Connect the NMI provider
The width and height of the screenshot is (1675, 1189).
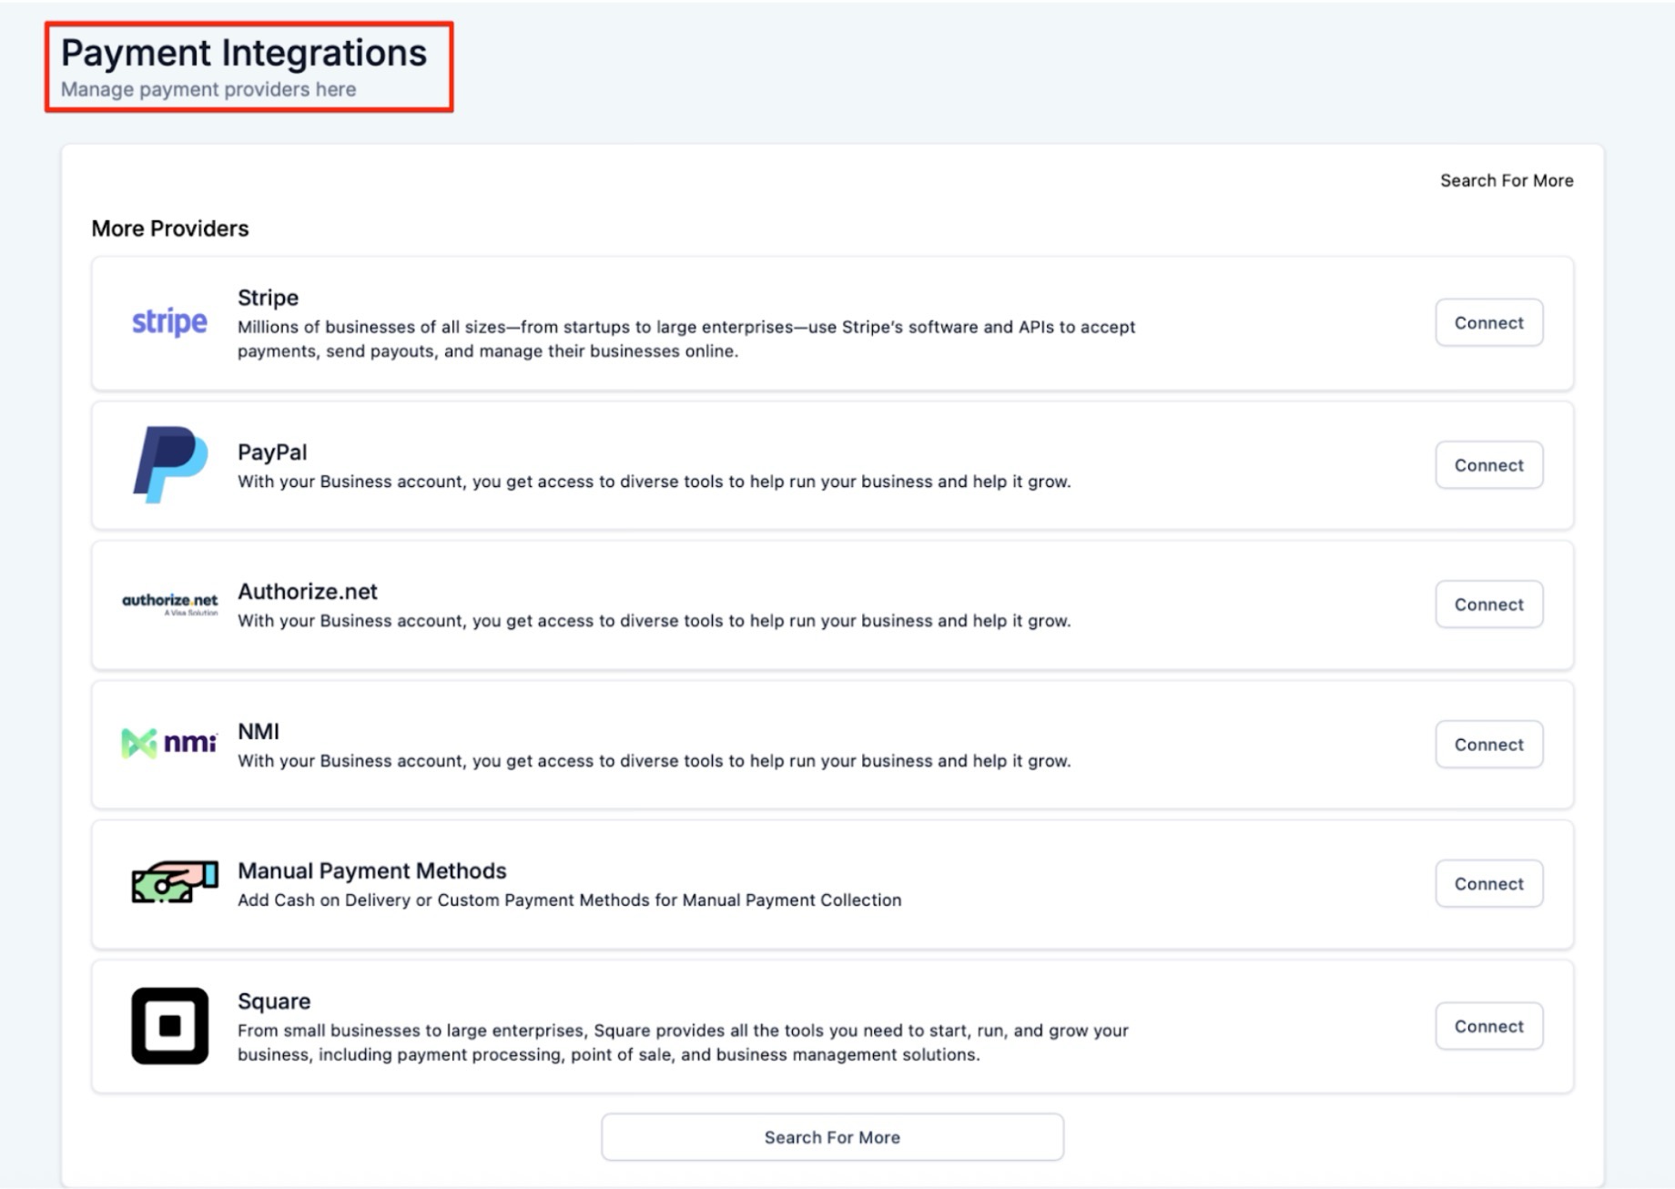(x=1489, y=745)
